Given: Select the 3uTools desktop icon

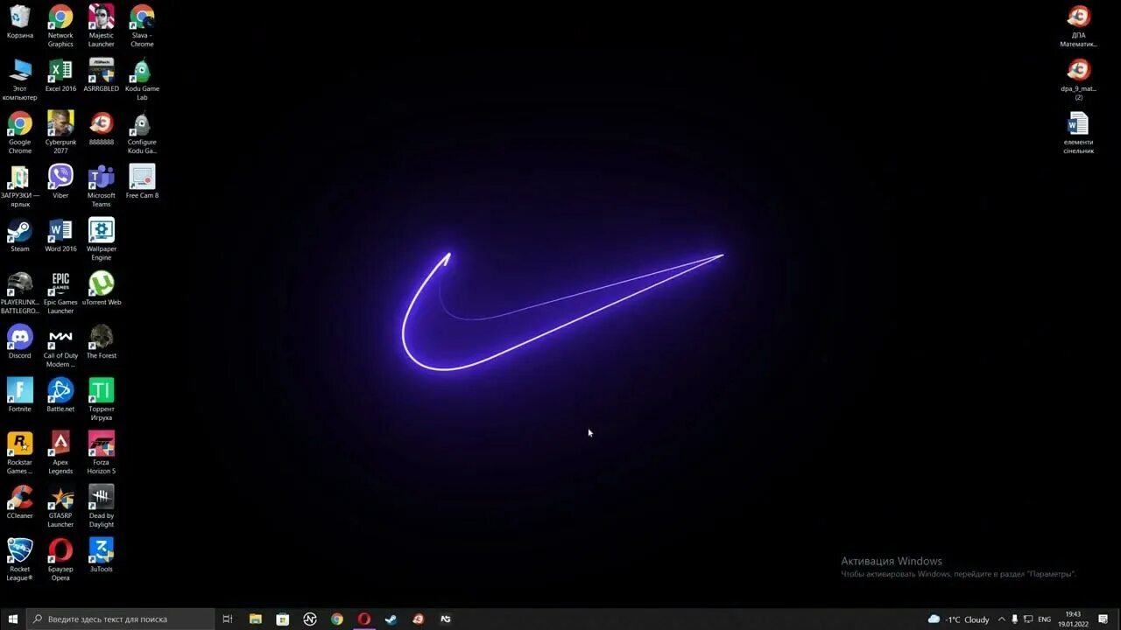Looking at the screenshot, I should pos(102,556).
